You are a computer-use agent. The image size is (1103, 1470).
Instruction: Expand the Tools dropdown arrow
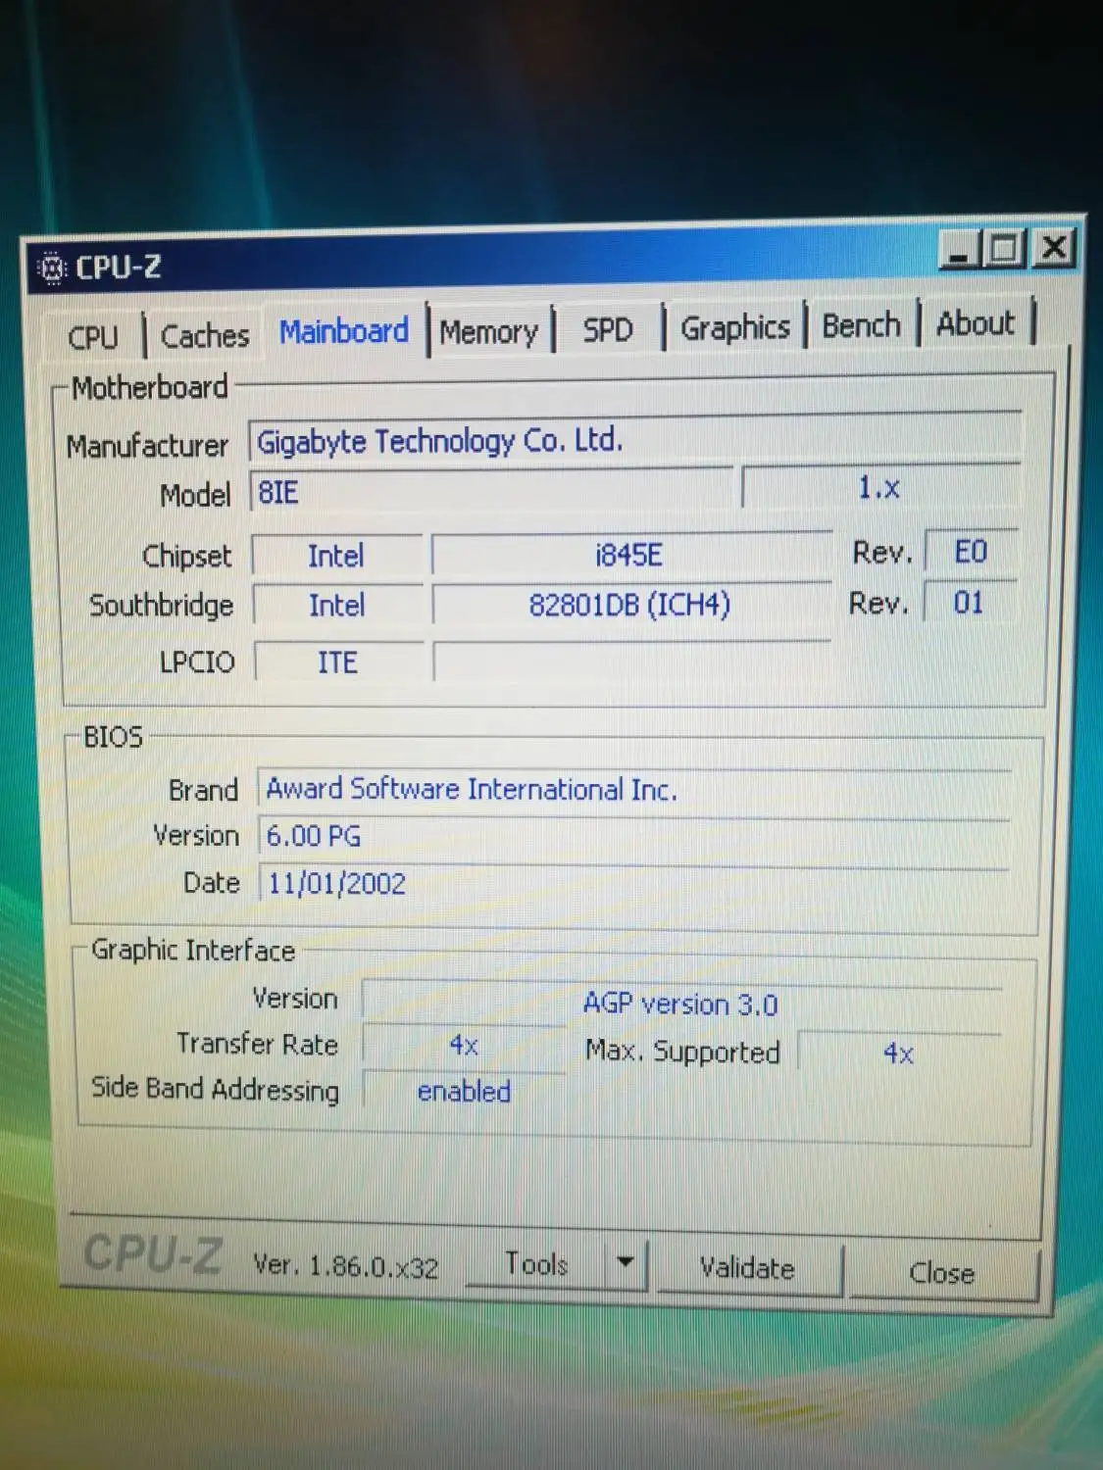[626, 1264]
